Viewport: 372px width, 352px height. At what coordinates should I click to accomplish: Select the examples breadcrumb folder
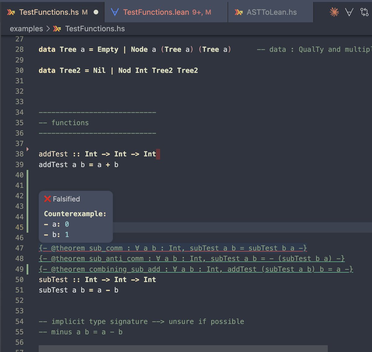(x=26, y=29)
